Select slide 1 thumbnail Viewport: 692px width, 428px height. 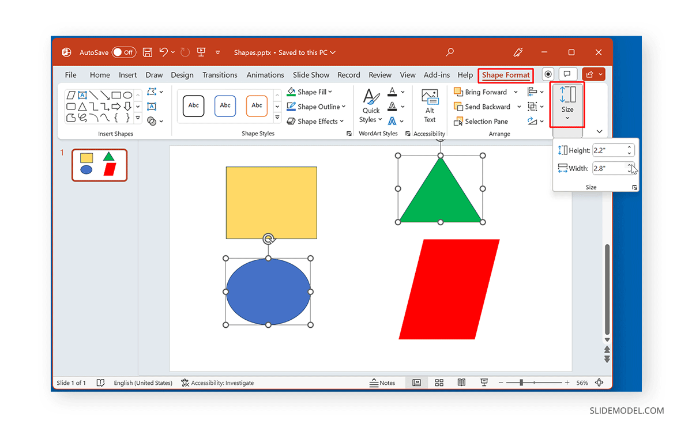(99, 165)
